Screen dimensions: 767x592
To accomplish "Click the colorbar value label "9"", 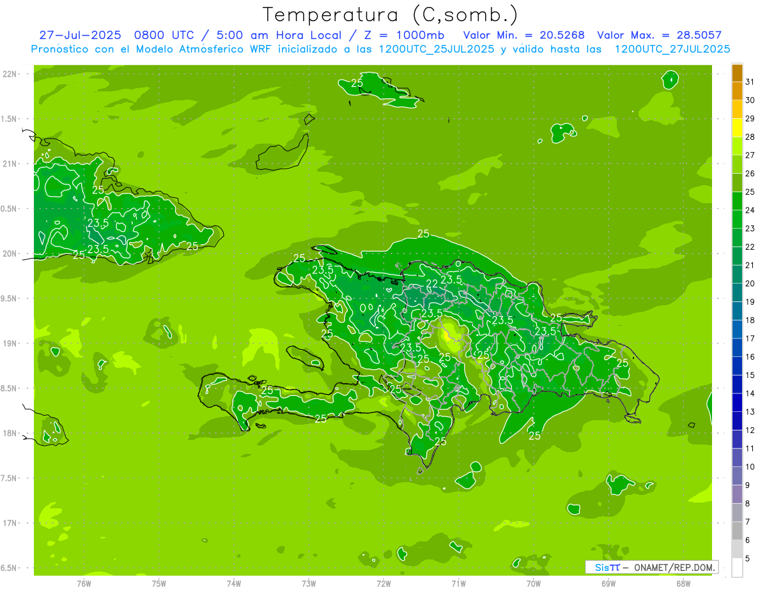I will 748,485.
